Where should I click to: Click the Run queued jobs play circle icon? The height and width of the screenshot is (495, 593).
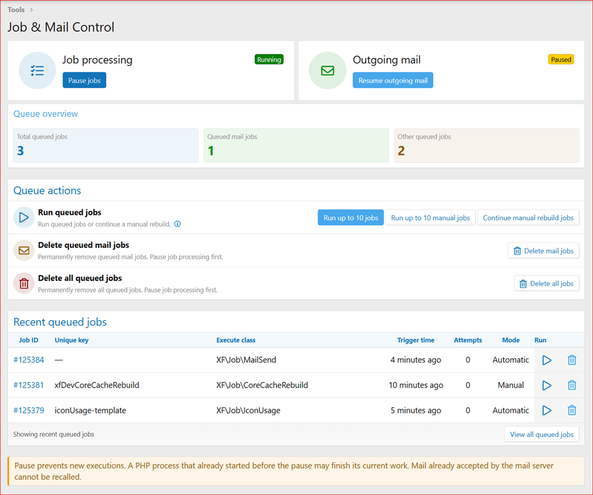point(24,217)
